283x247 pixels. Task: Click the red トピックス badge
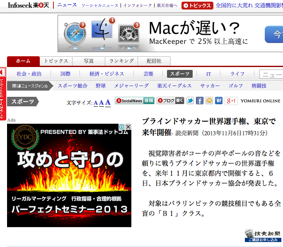pos(197,5)
